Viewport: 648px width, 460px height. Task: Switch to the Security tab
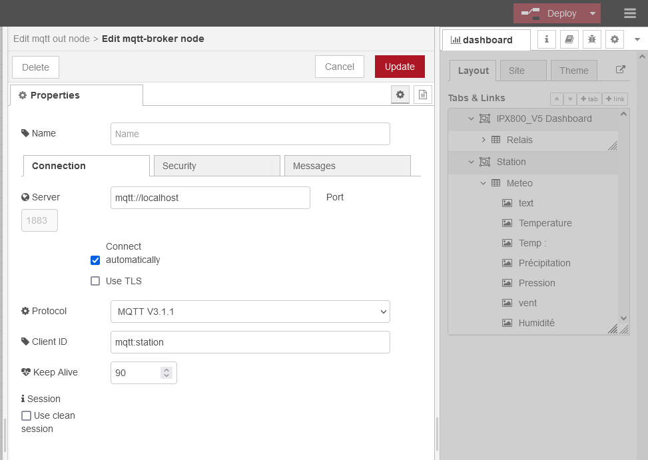[216, 166]
